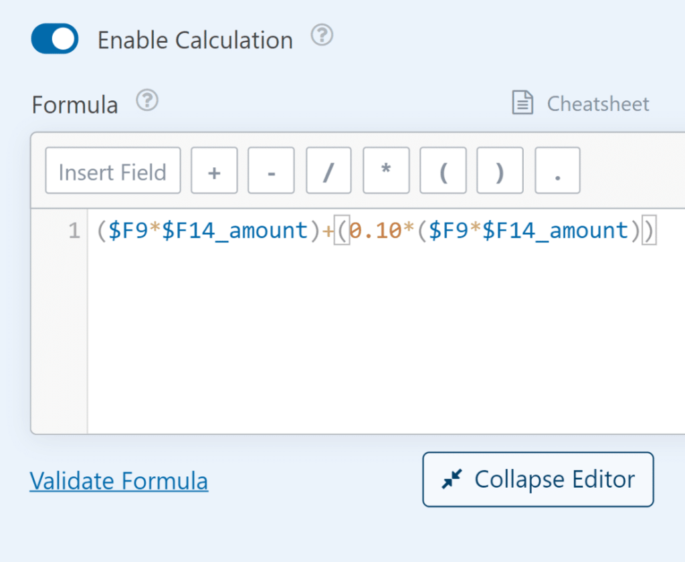Select the / division operator

point(328,170)
